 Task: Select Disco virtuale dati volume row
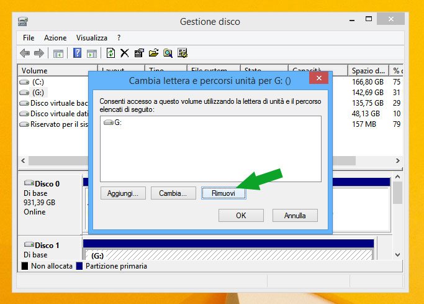(x=54, y=114)
